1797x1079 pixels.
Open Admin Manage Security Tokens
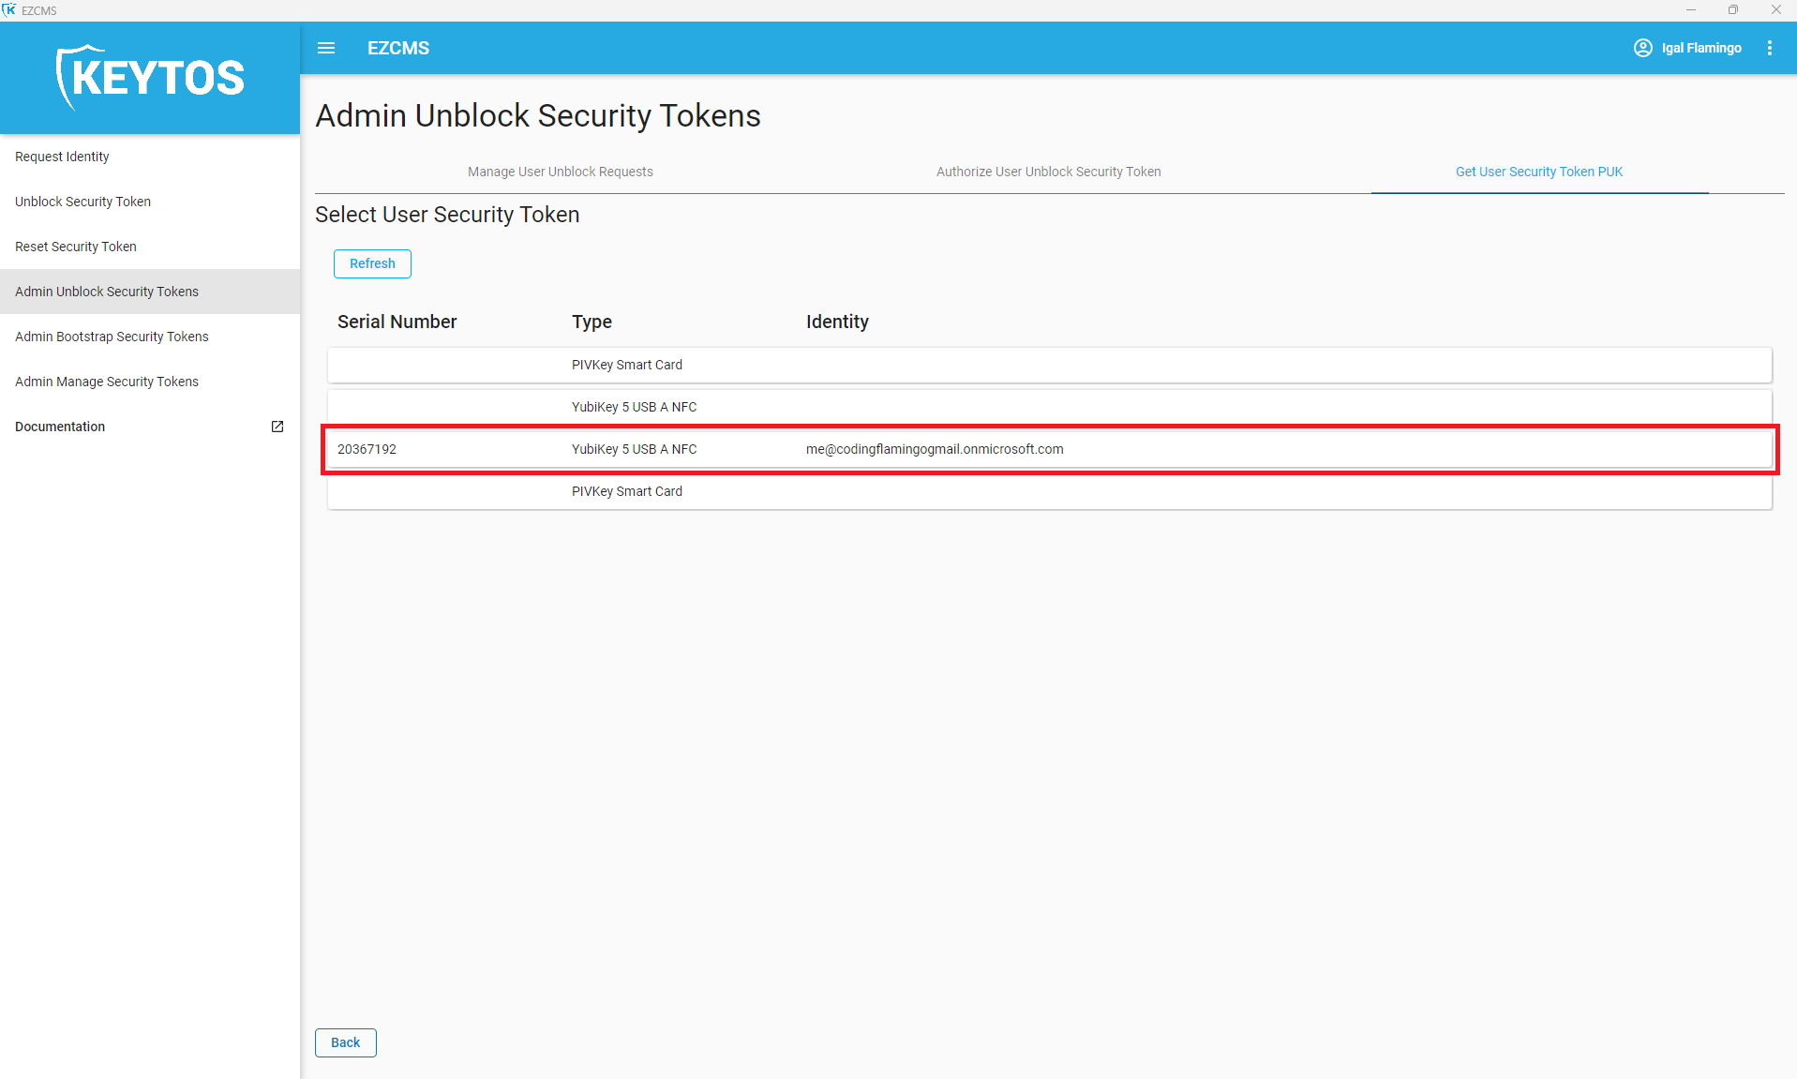[107, 382]
